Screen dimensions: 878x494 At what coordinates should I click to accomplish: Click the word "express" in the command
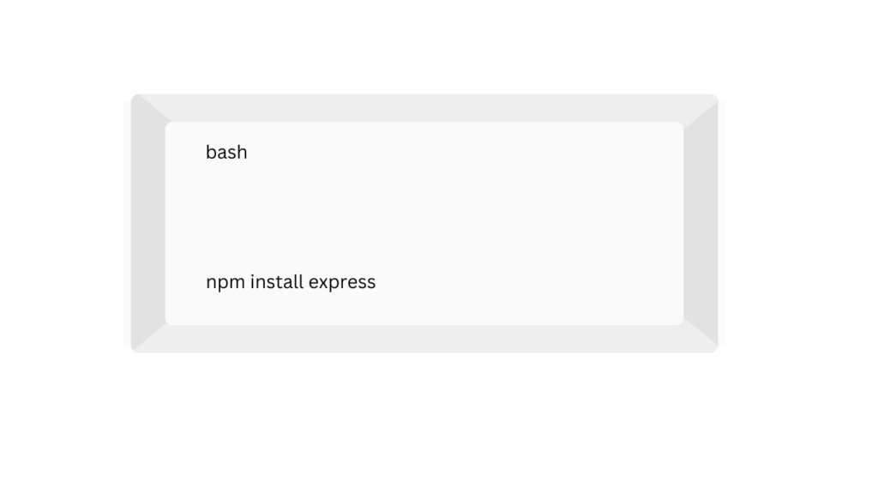(342, 282)
